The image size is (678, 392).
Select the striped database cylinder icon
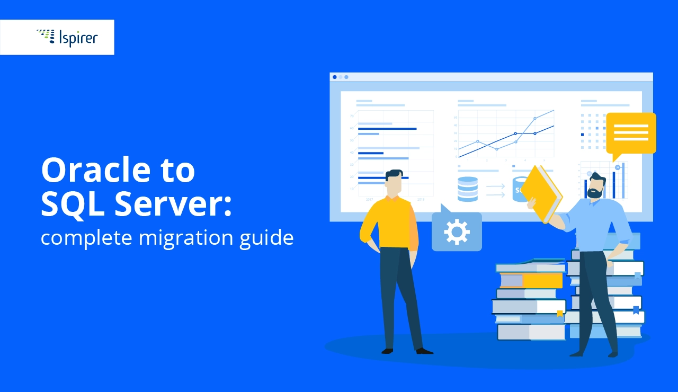(x=467, y=189)
